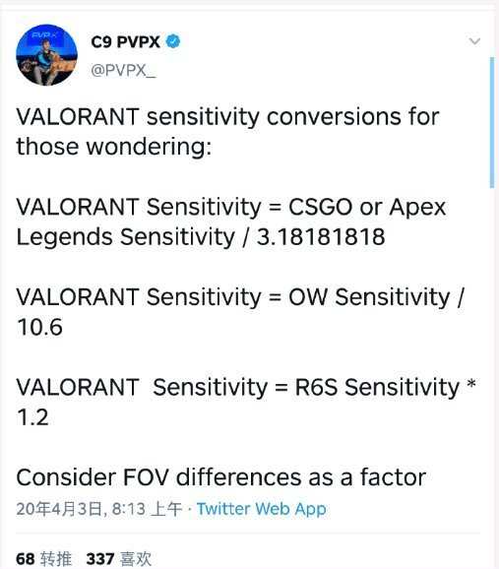Click the 10.6 divisor value
Image resolution: width=499 pixels, height=569 pixels.
(x=39, y=327)
